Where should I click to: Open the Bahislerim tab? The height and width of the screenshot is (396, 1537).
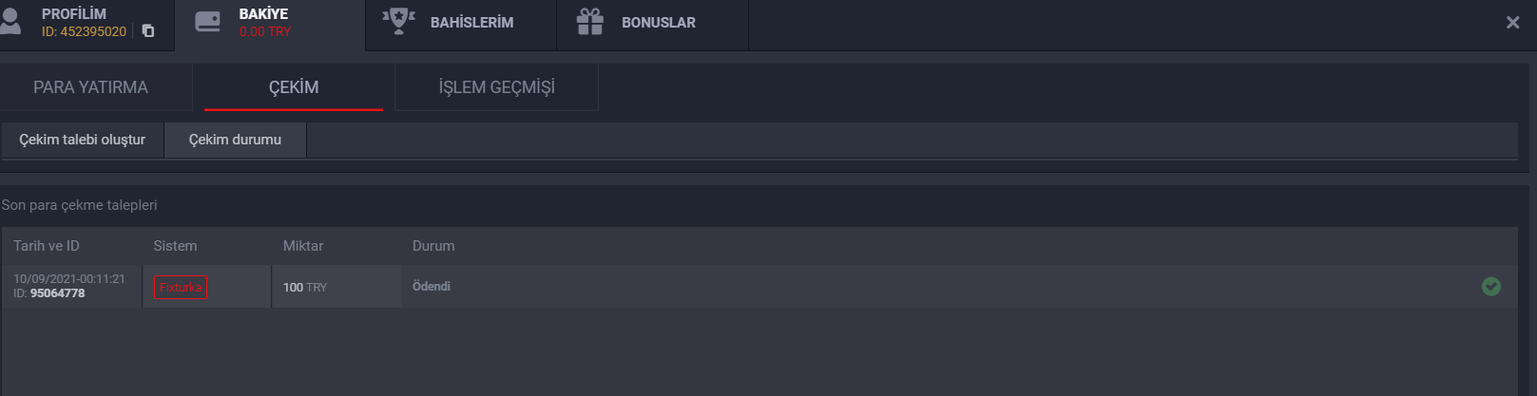(461, 23)
